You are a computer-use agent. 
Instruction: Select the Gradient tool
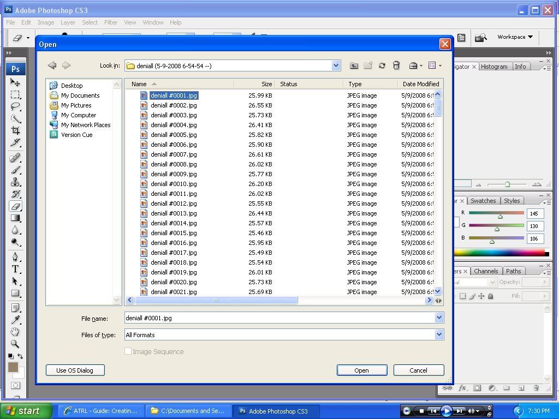[15, 218]
